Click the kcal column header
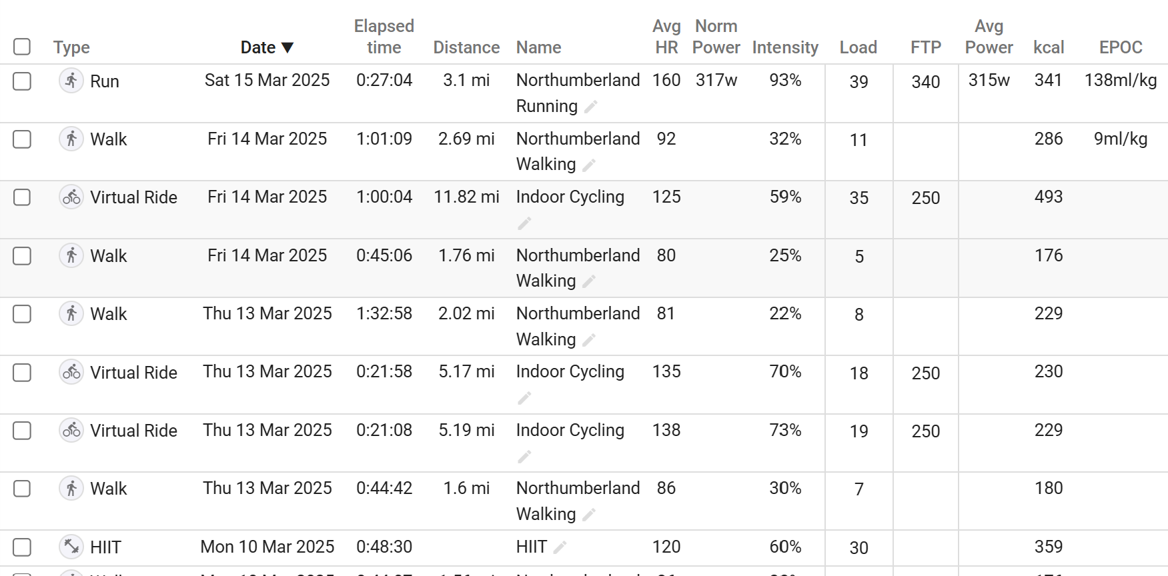This screenshot has height=576, width=1168. point(1049,47)
